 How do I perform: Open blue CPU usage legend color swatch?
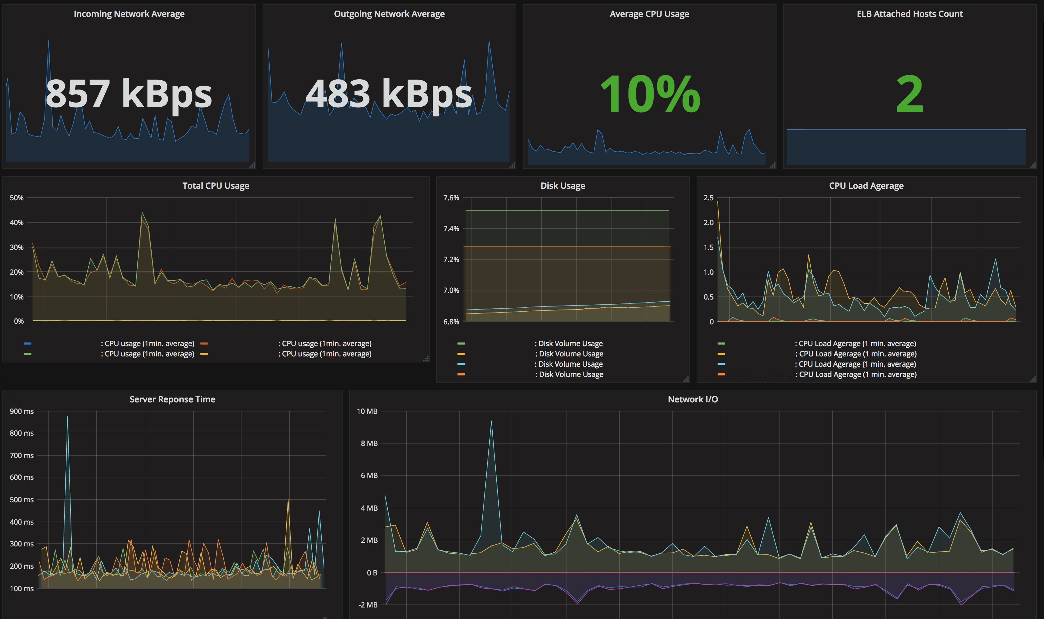coord(28,343)
